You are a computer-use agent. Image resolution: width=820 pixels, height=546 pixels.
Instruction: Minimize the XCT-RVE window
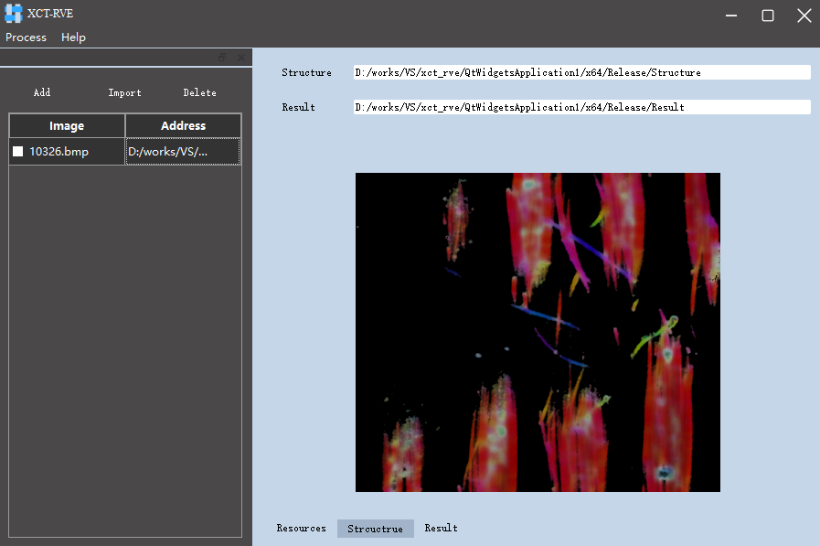click(732, 15)
